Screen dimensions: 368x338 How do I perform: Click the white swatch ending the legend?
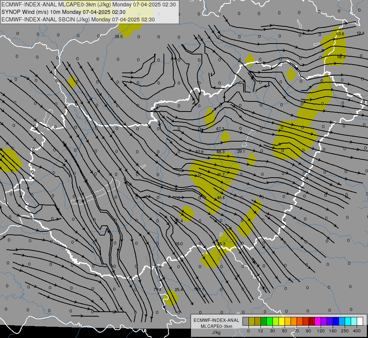360,321
